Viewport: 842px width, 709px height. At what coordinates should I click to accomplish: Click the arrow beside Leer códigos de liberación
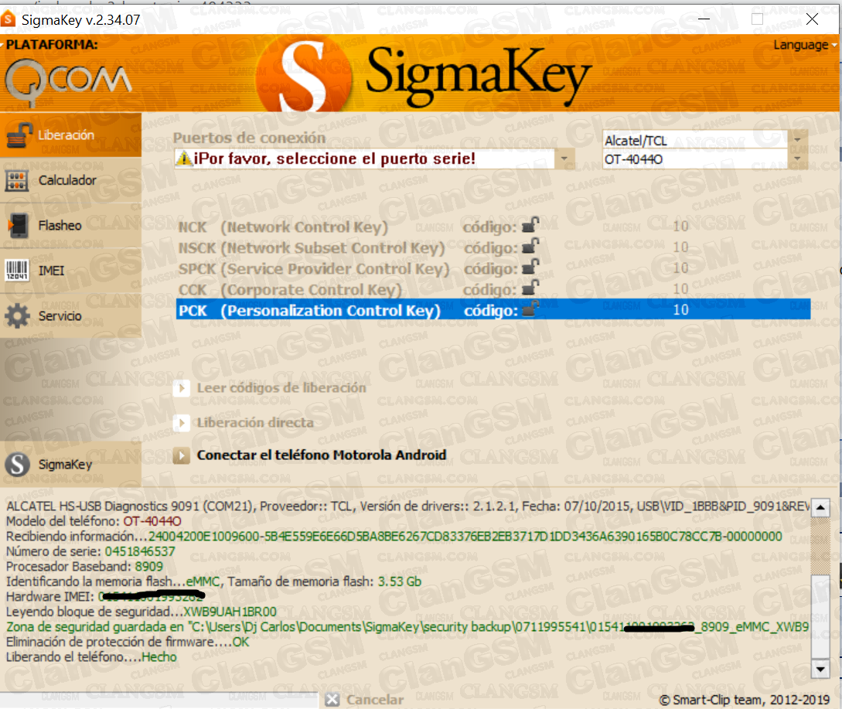click(x=182, y=388)
